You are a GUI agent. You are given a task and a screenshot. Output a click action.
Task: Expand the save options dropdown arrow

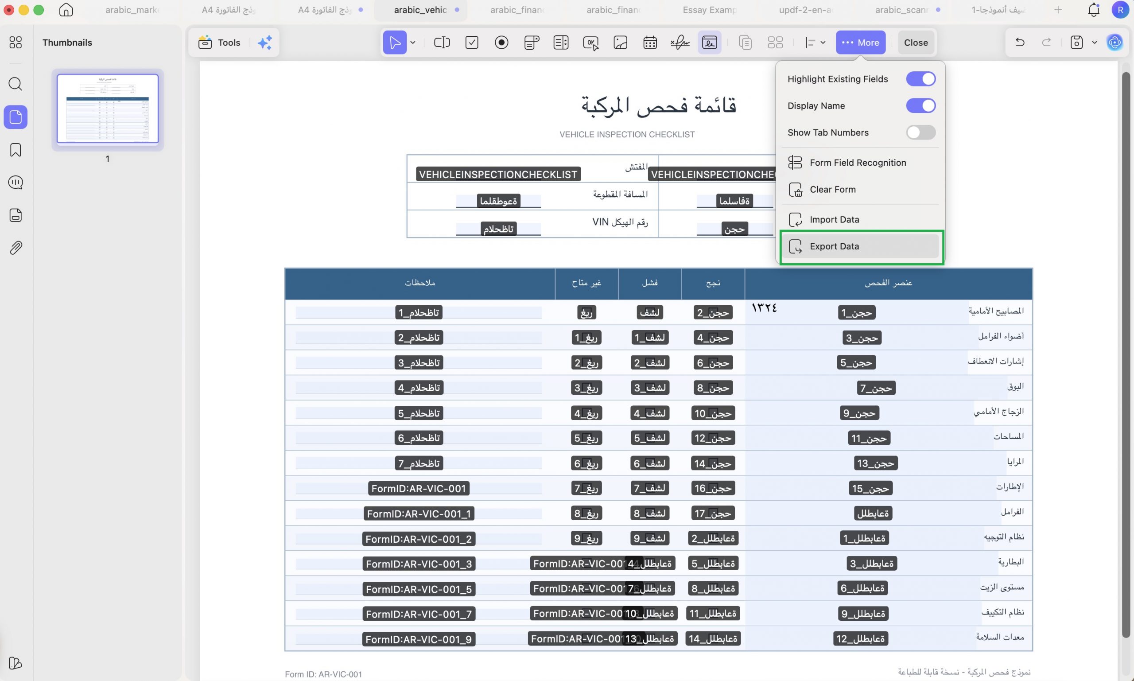pyautogui.click(x=1095, y=43)
